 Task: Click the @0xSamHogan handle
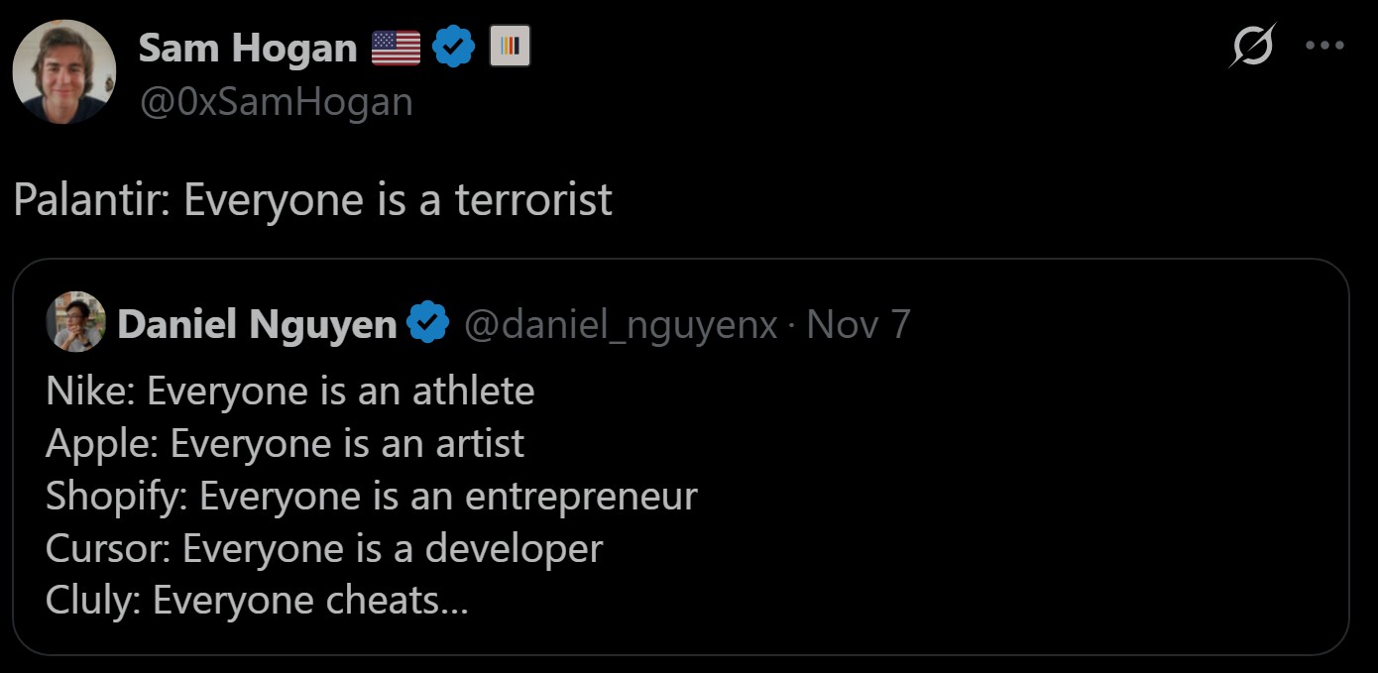pyautogui.click(x=276, y=102)
